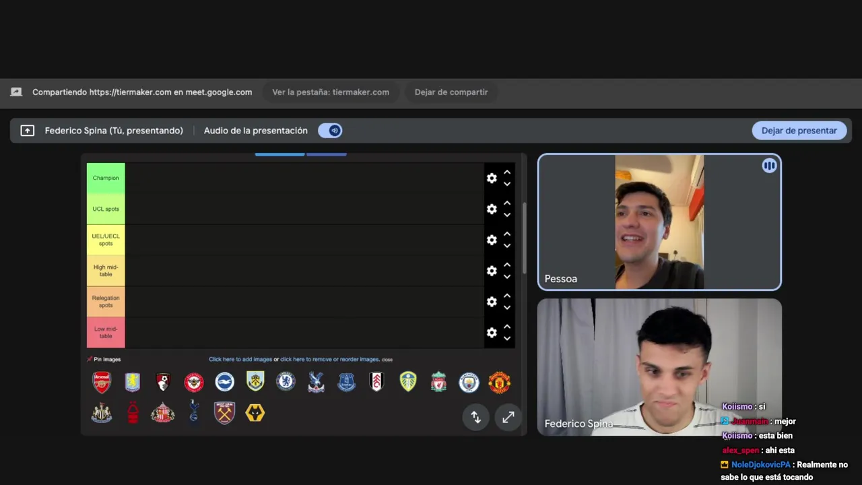
Task: Select Pessoa's video tile
Action: (659, 222)
